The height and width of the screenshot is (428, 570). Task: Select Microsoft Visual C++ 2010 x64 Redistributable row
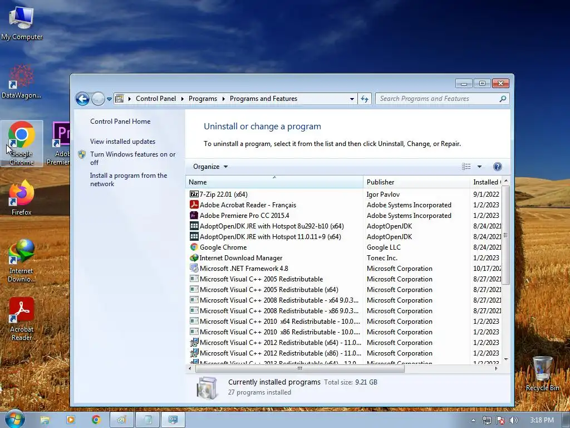tap(345, 322)
